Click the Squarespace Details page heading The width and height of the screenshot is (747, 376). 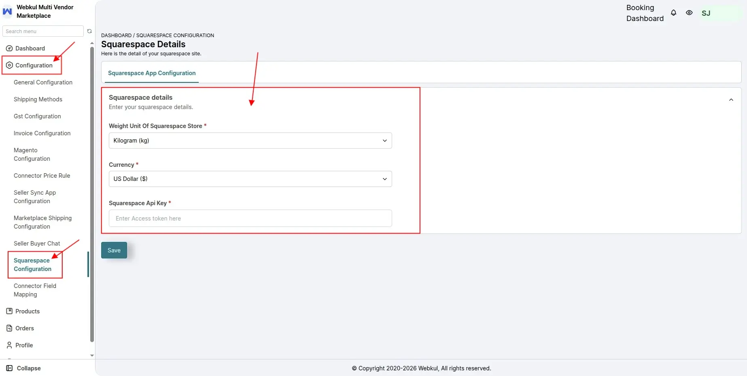pyautogui.click(x=143, y=44)
